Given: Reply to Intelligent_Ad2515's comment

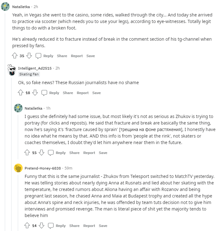Looking at the screenshot, I should pos(51,93).
